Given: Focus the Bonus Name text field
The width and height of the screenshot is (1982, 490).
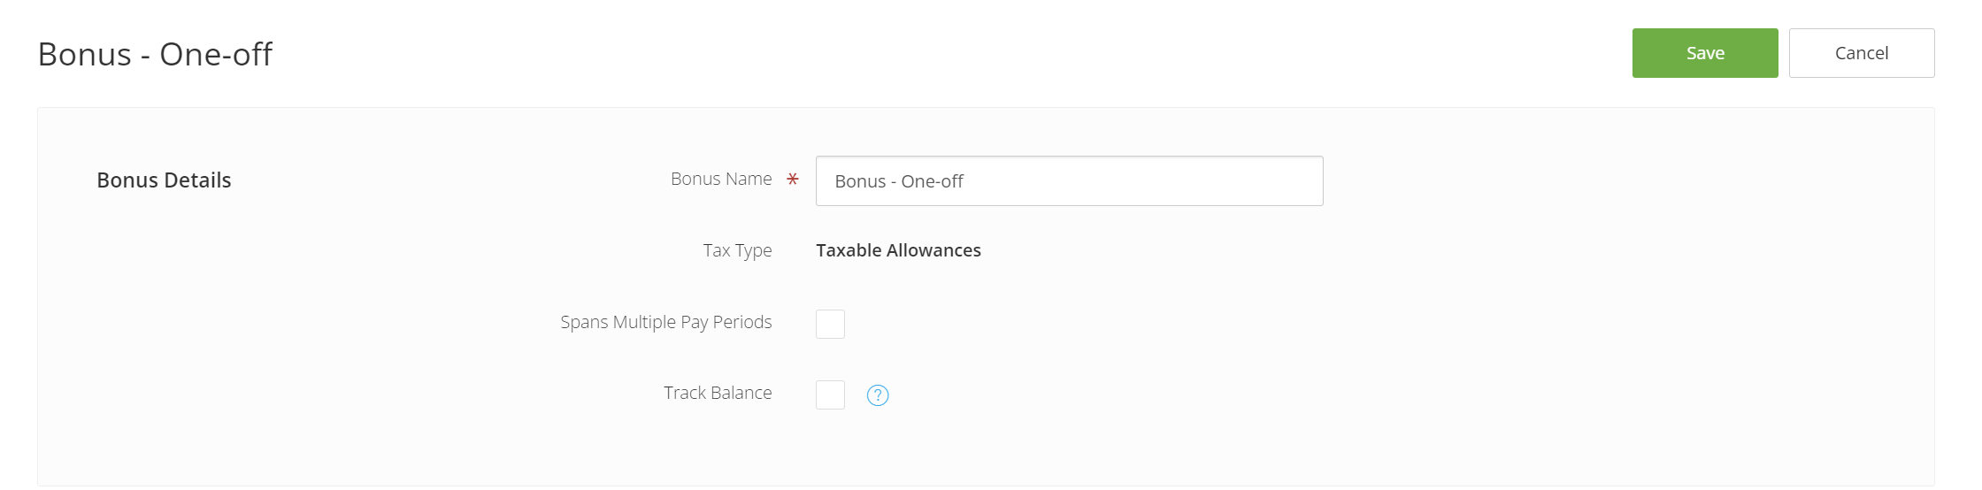Looking at the screenshot, I should tap(1069, 181).
